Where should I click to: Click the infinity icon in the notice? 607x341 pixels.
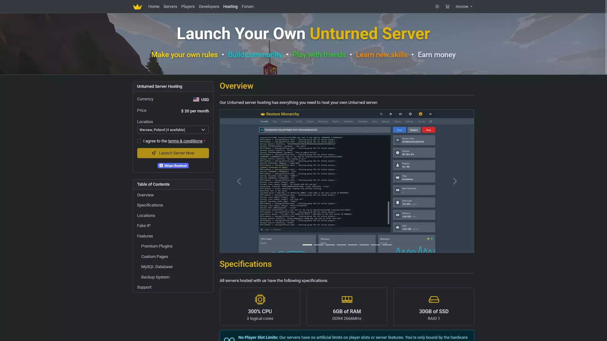[229, 339]
